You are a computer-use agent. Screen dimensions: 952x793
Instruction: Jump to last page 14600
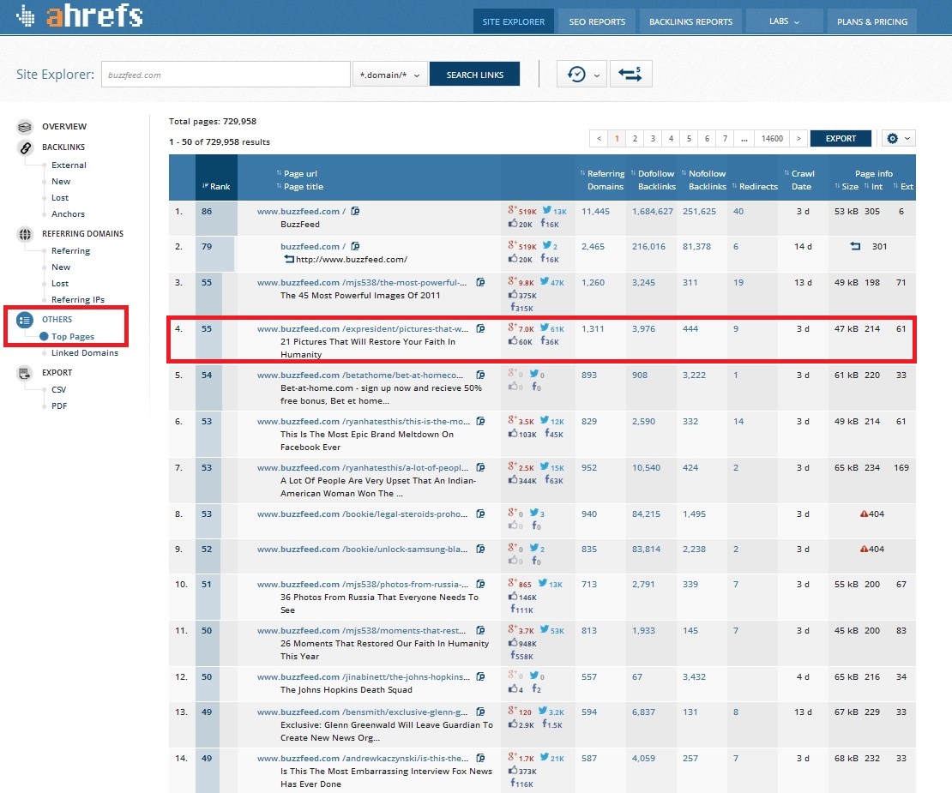(x=772, y=138)
